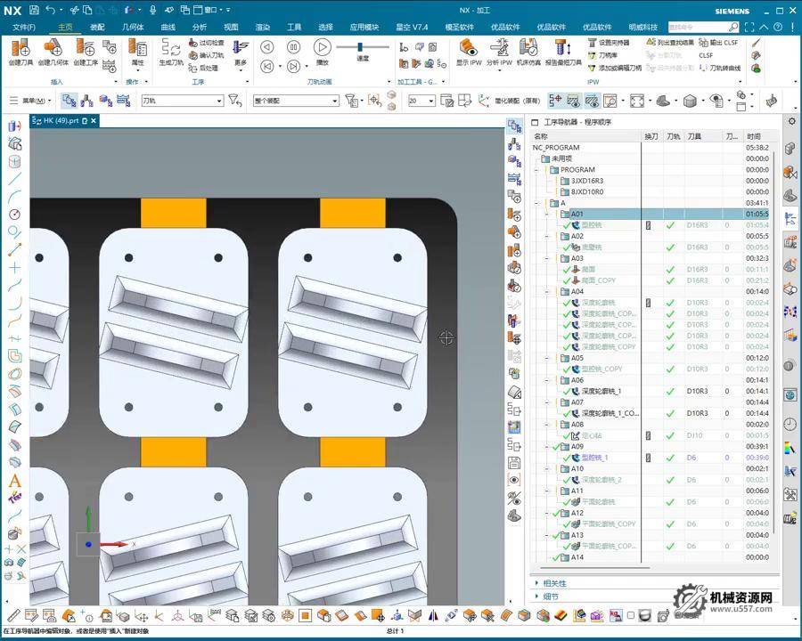Click the 刀轨 column header in the navigator
Viewport: 802px width, 641px height.
pos(673,136)
